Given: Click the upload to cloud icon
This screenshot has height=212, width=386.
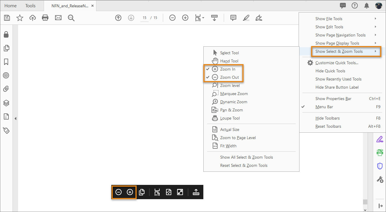Looking at the screenshot, I should pos(33,18).
